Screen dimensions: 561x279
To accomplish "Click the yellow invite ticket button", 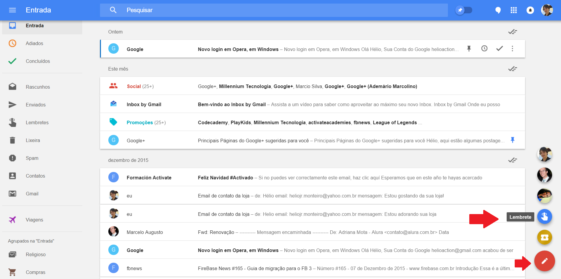I will 544,237.
